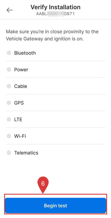
Task: Select the GPS check label
Action: click(19, 103)
